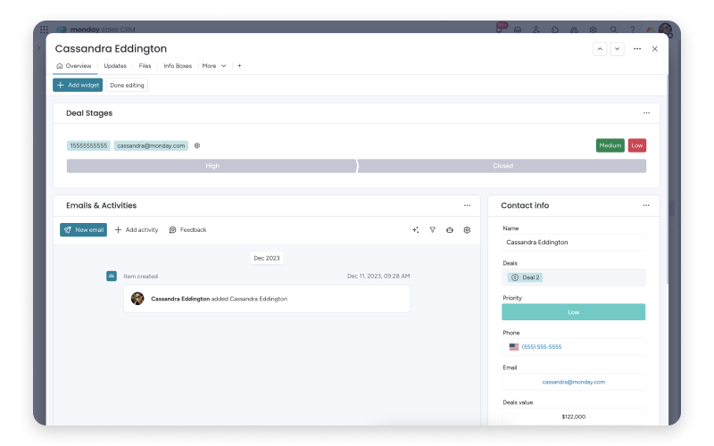Image resolution: width=714 pixels, height=446 pixels.
Task: Open the search magnifier icon
Action: [613, 29]
